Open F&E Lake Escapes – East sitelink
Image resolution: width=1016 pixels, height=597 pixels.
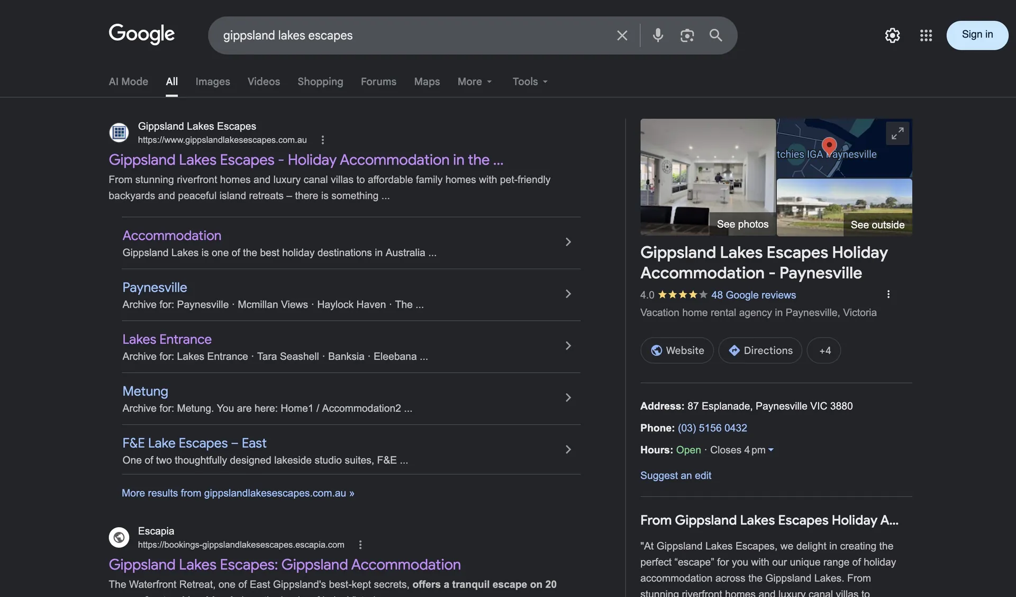194,443
